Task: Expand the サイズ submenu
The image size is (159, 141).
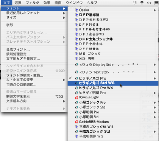Action: 34,17
